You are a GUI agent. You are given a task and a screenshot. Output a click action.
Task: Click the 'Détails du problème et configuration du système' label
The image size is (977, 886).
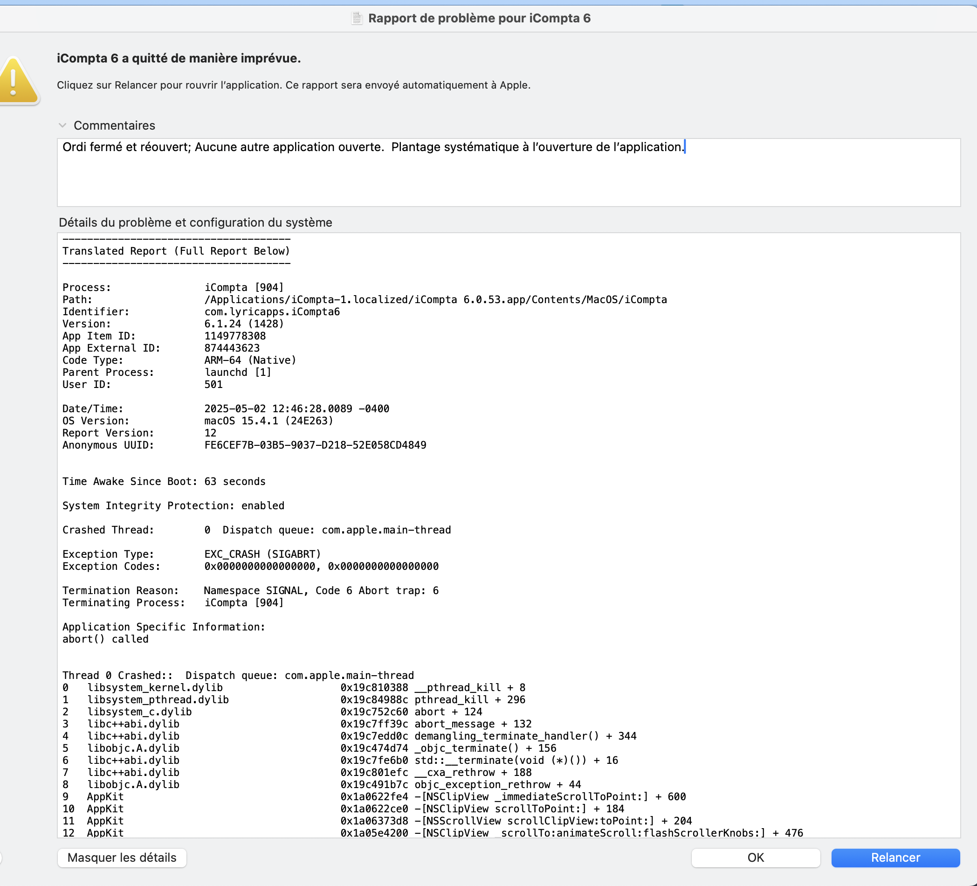[x=195, y=222]
